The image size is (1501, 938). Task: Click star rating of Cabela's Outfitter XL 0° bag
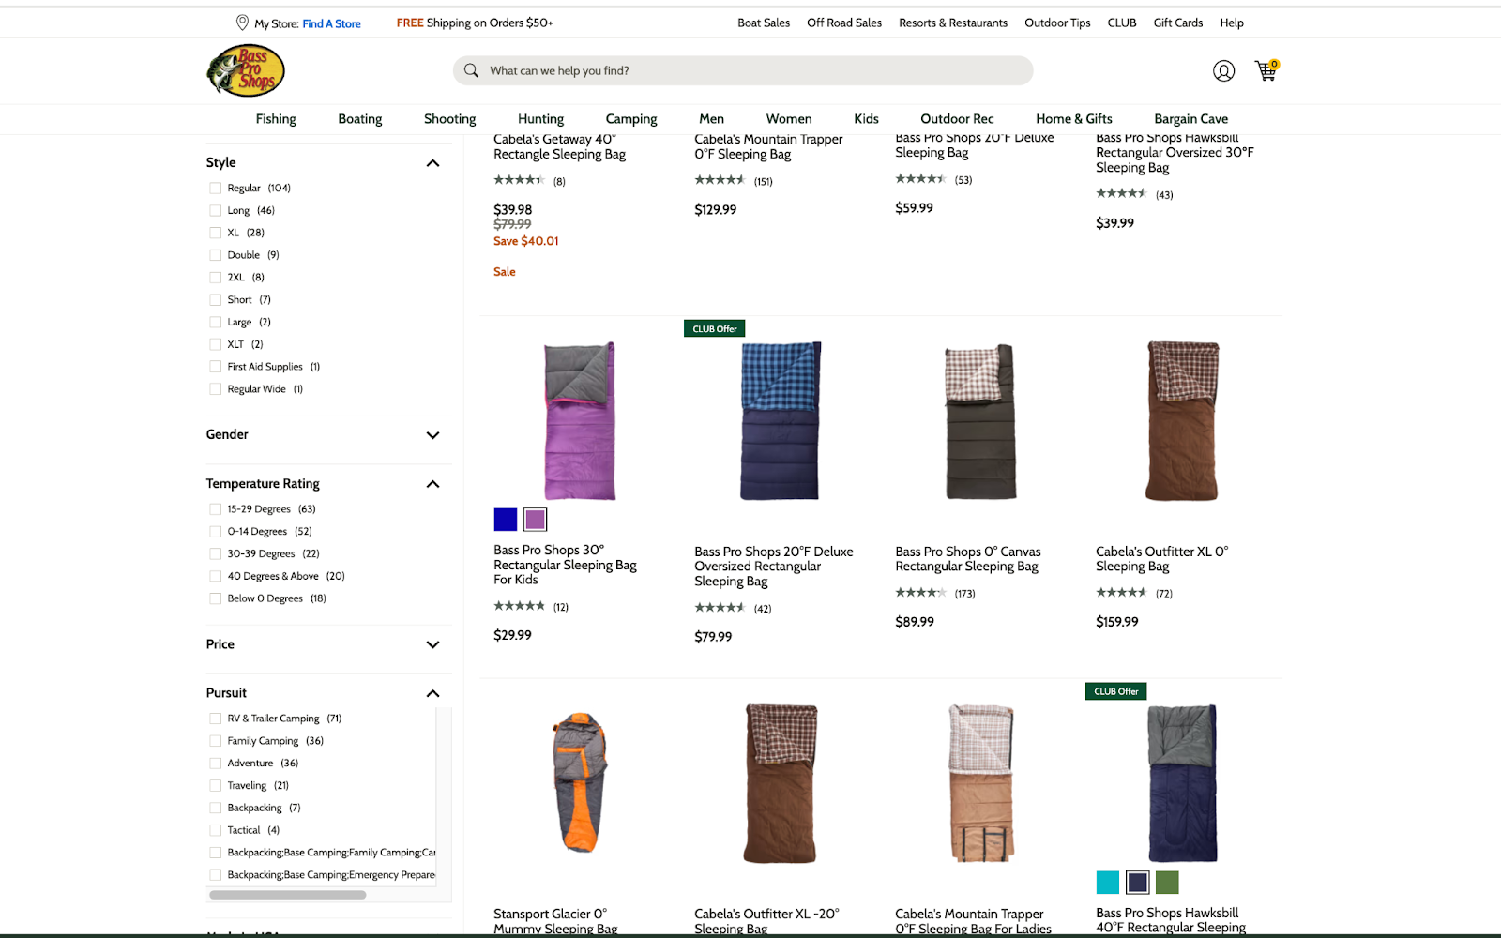(1121, 593)
